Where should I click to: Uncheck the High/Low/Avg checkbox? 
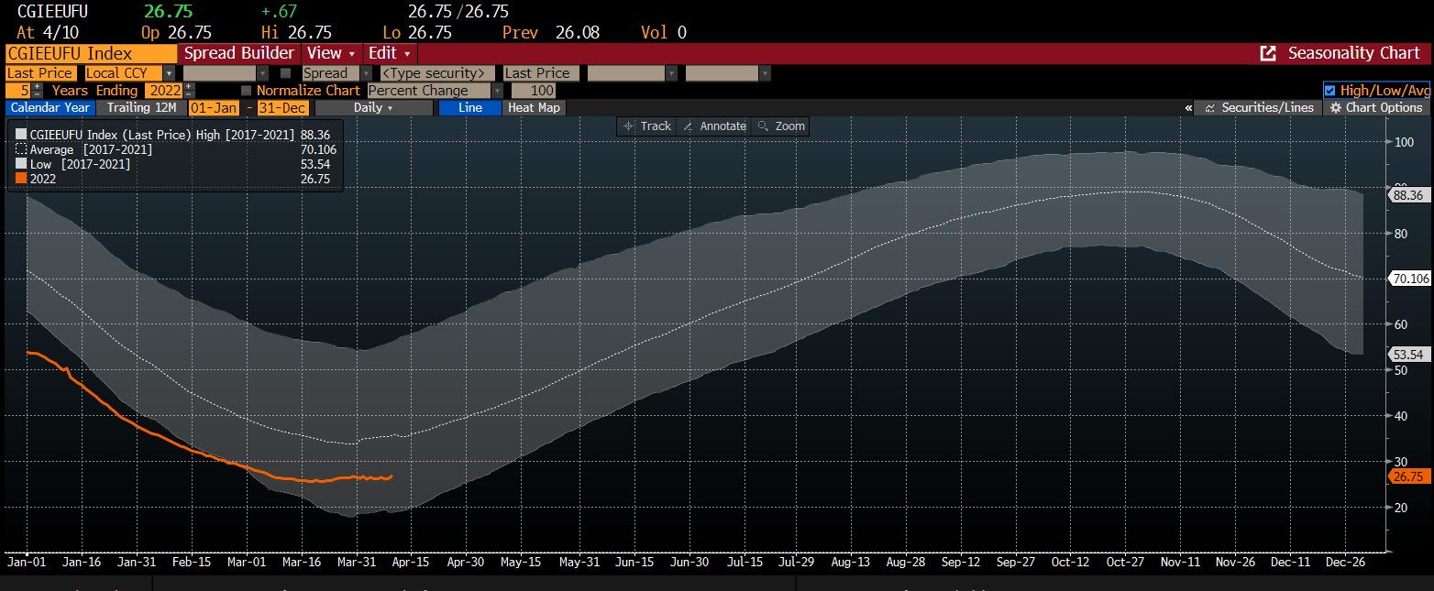click(x=1330, y=91)
